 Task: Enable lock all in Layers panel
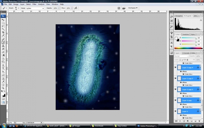pos(187,60)
